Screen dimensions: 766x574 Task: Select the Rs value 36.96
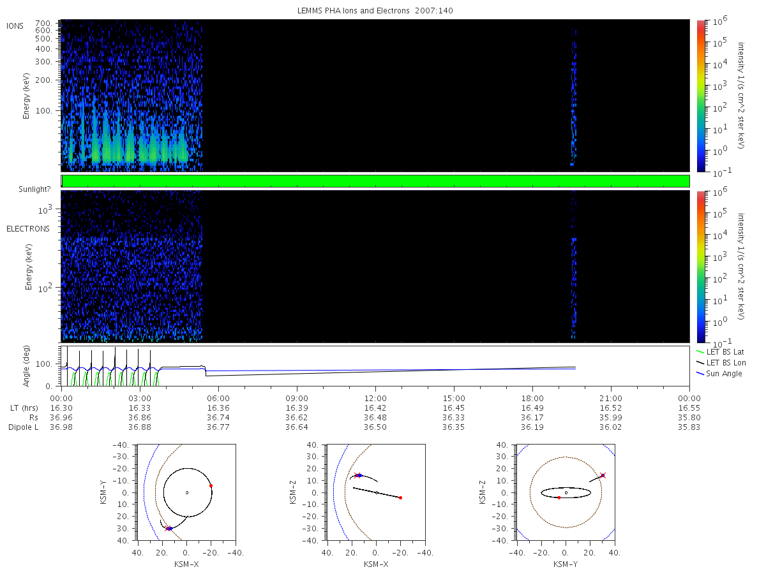61,417
